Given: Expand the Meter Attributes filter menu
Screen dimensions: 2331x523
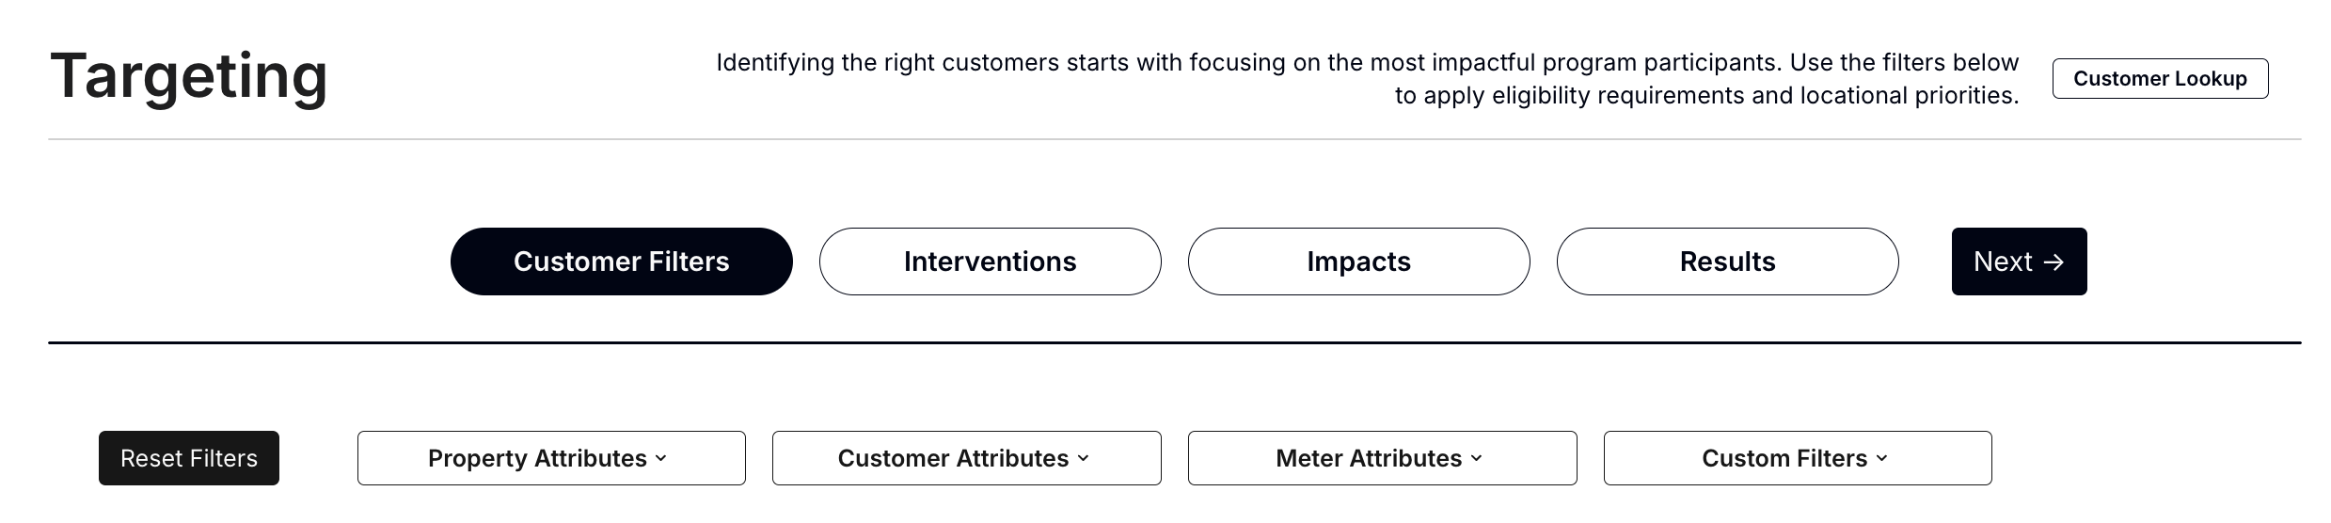Looking at the screenshot, I should click(1381, 458).
